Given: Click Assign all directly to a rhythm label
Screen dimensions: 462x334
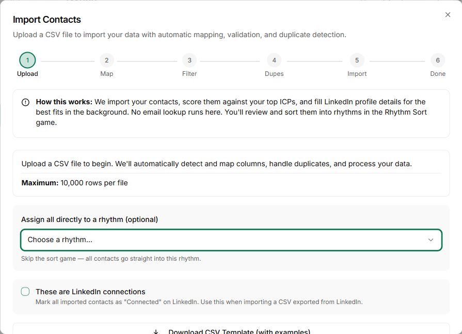Looking at the screenshot, I should coord(90,219).
